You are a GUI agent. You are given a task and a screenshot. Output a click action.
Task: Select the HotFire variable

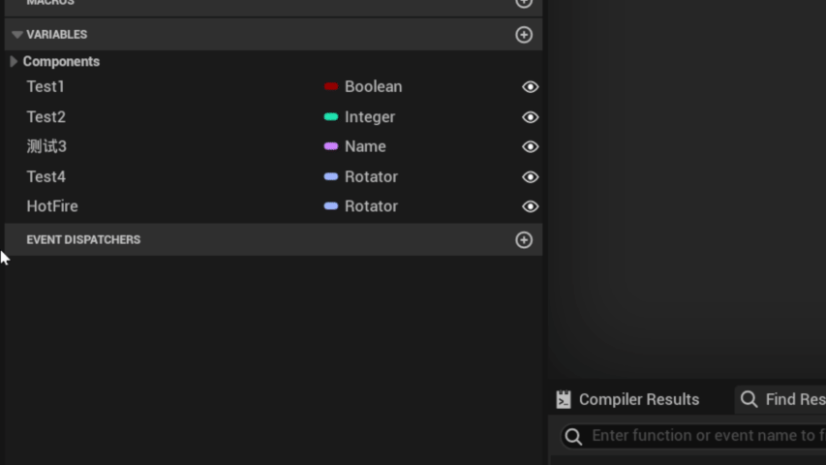coord(52,206)
